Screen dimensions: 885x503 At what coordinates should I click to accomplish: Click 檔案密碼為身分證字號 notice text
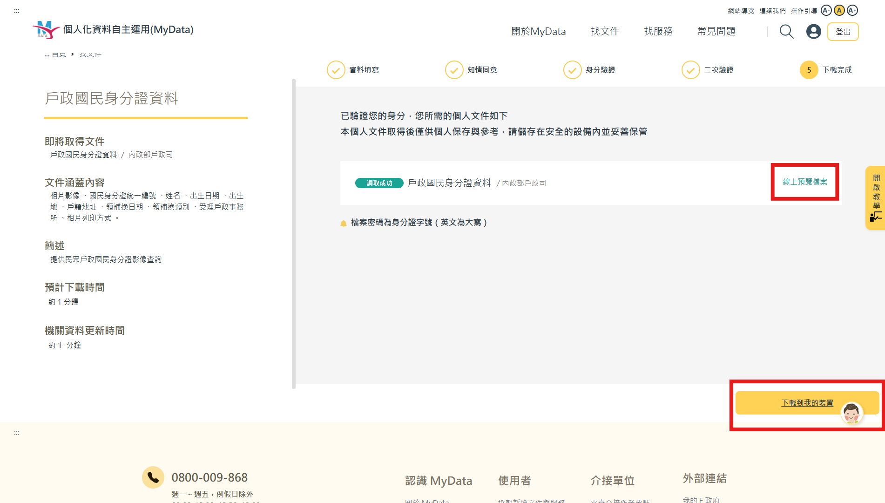(x=419, y=223)
